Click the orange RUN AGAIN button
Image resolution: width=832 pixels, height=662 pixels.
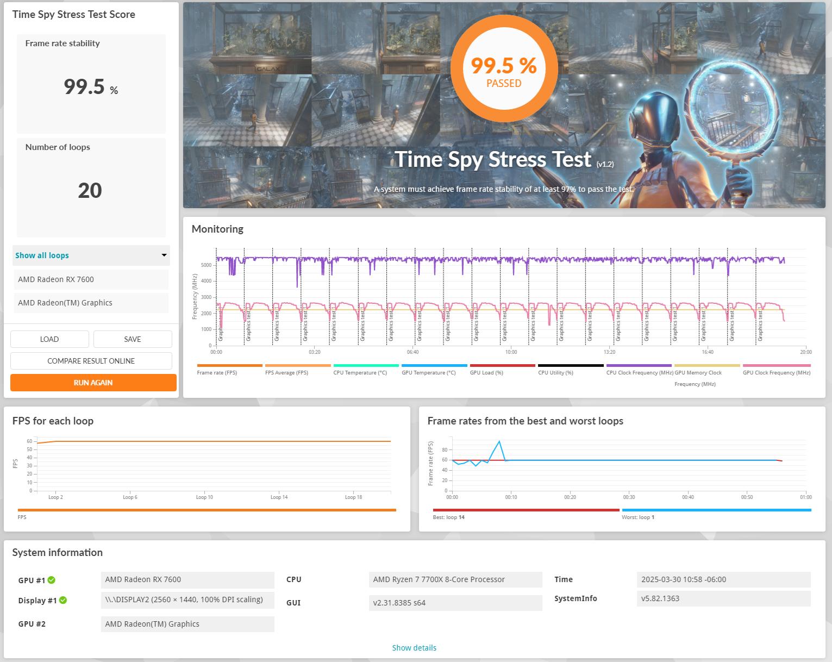point(93,383)
